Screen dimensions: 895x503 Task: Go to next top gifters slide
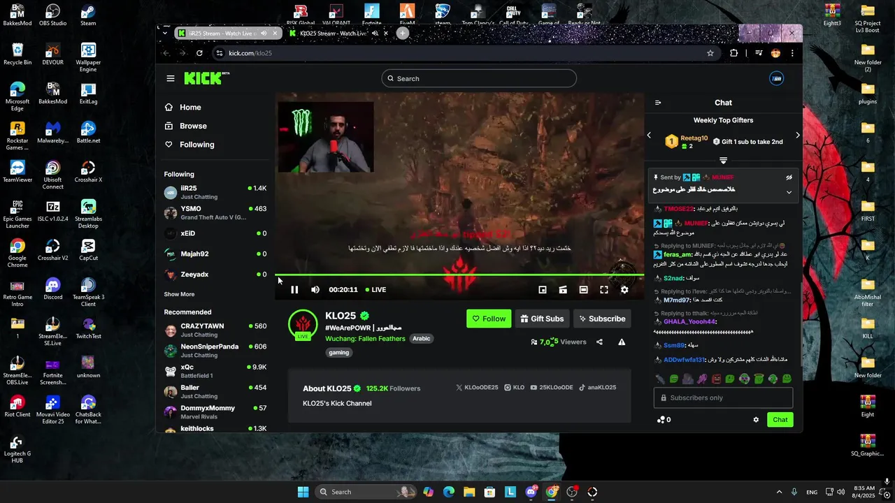(798, 136)
